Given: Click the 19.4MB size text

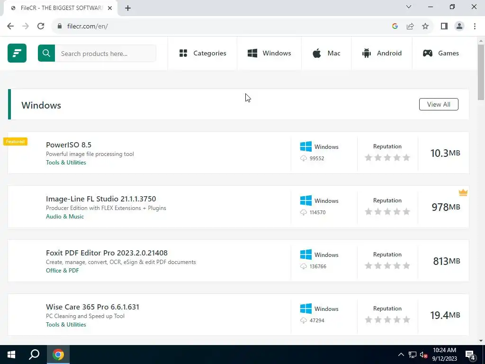Looking at the screenshot, I should pos(445,315).
